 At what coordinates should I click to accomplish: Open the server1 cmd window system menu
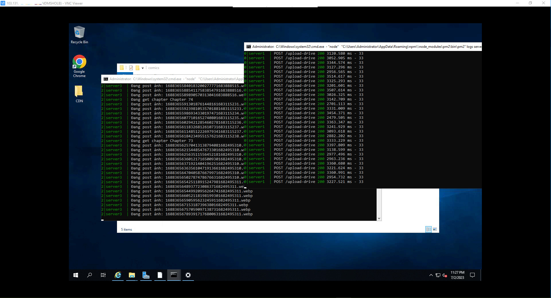tap(249, 47)
